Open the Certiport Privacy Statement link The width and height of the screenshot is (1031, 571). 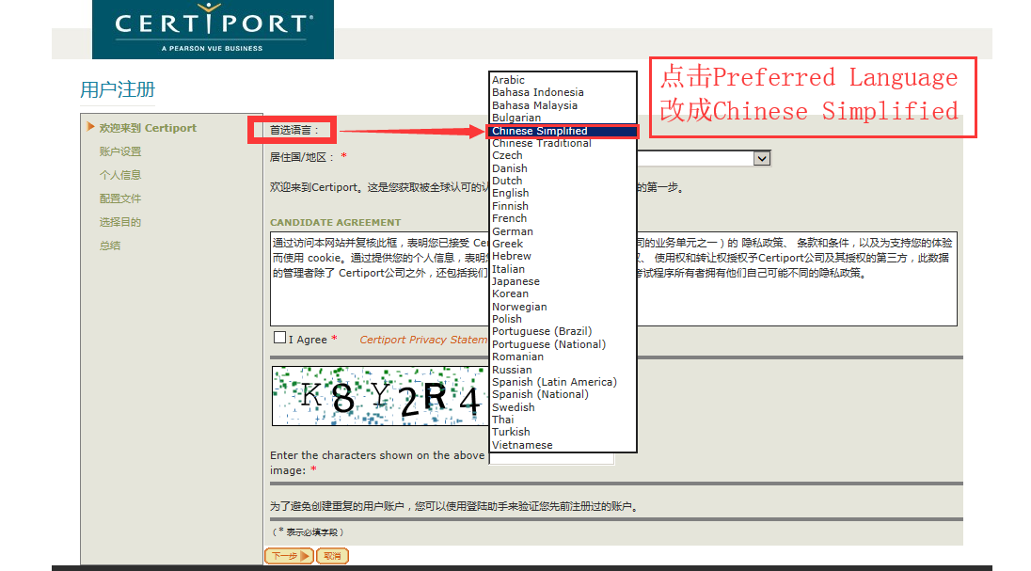click(x=423, y=340)
